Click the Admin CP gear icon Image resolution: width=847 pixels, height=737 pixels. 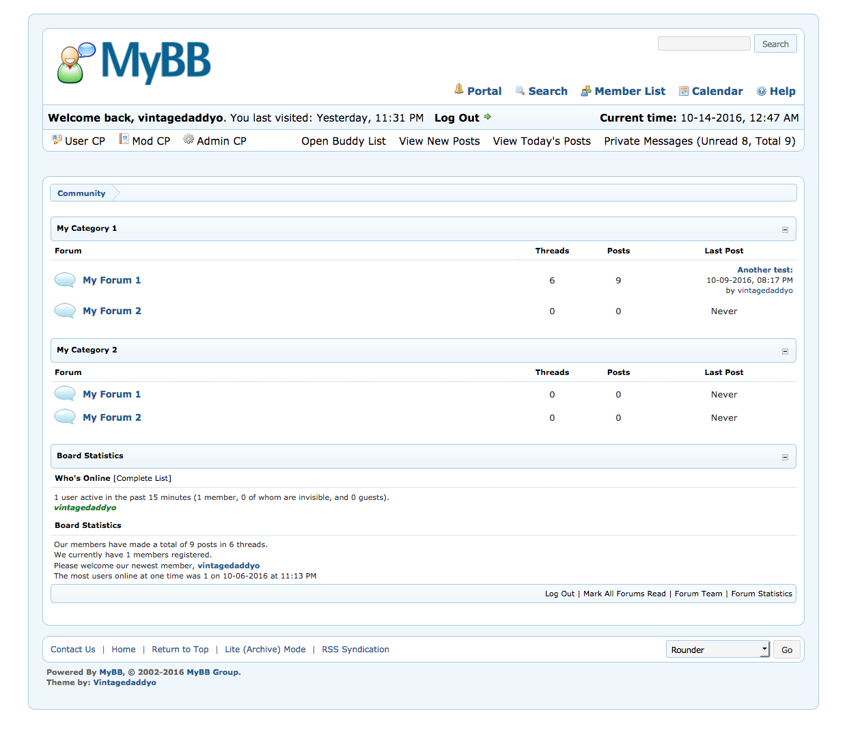189,139
